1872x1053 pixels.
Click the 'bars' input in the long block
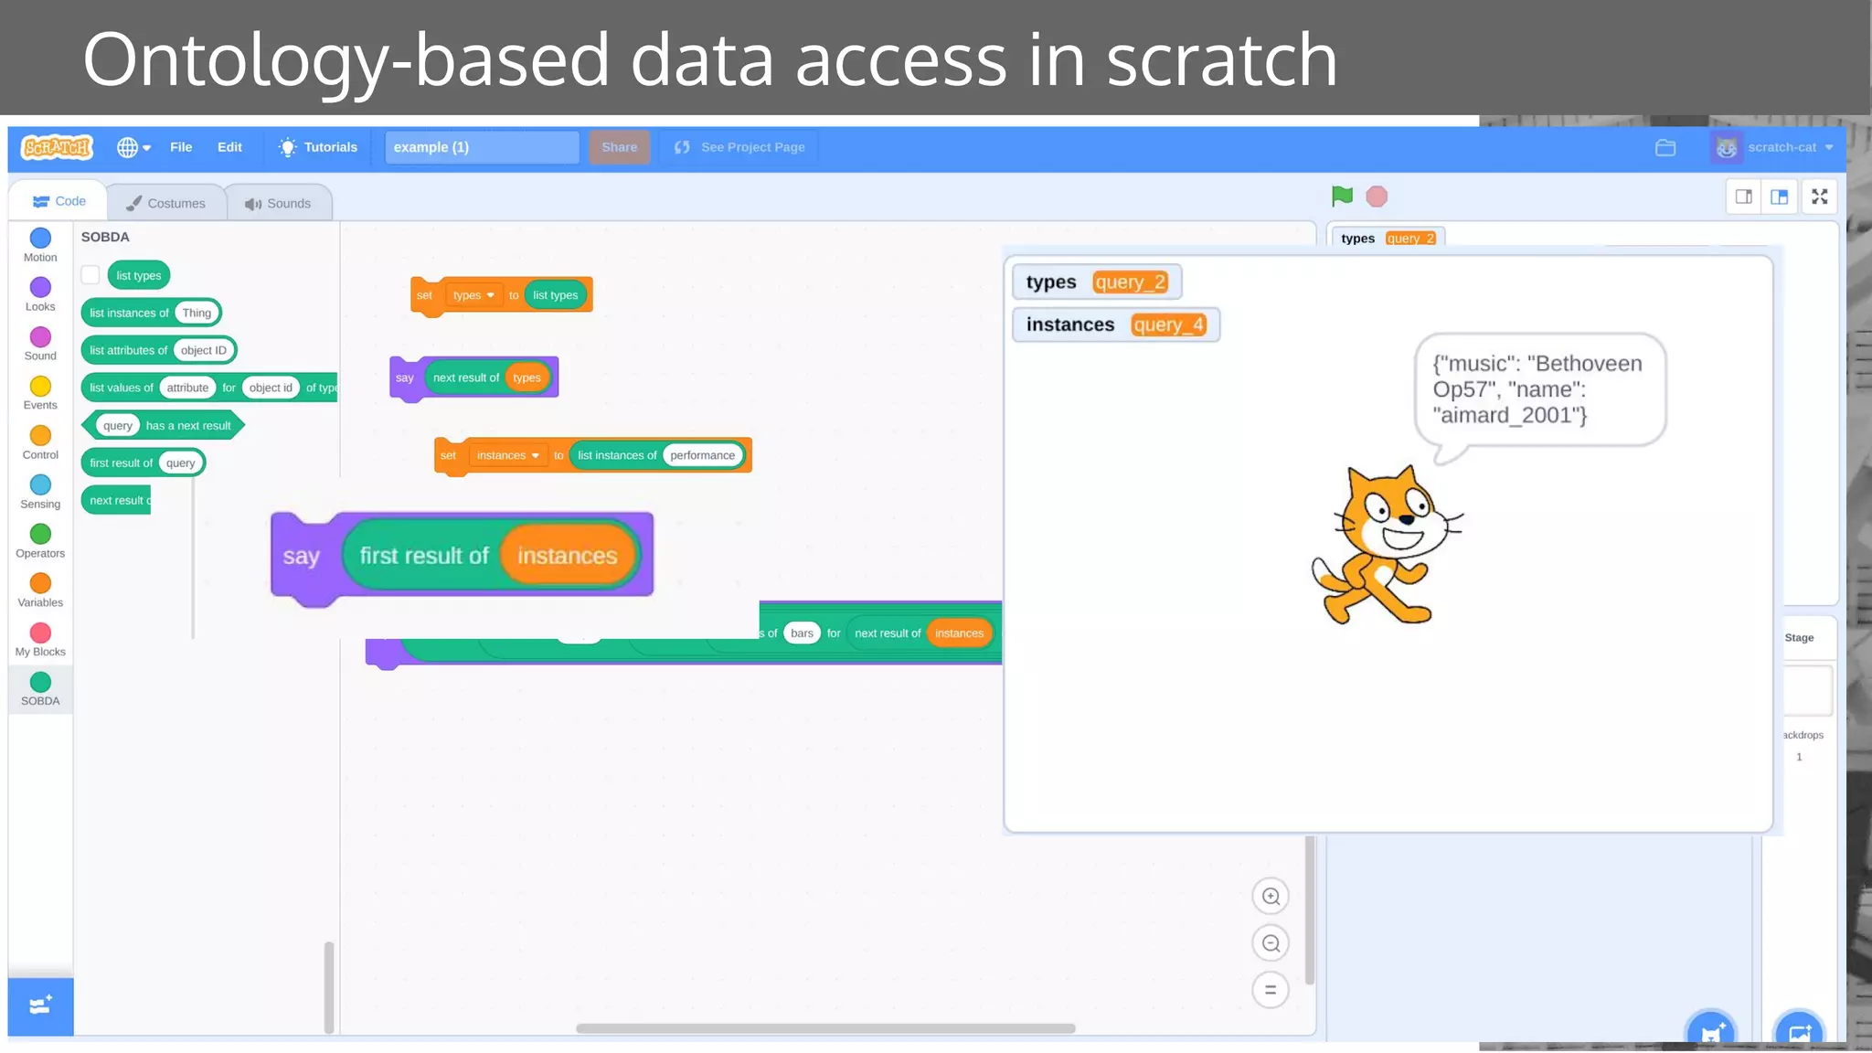[802, 633]
